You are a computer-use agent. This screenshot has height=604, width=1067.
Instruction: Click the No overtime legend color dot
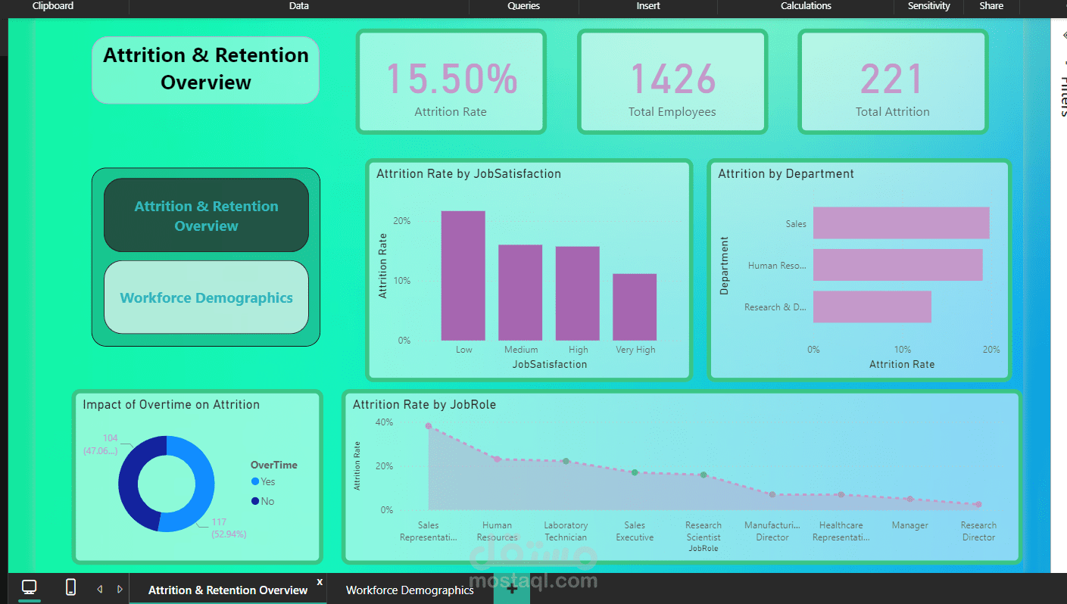point(255,501)
